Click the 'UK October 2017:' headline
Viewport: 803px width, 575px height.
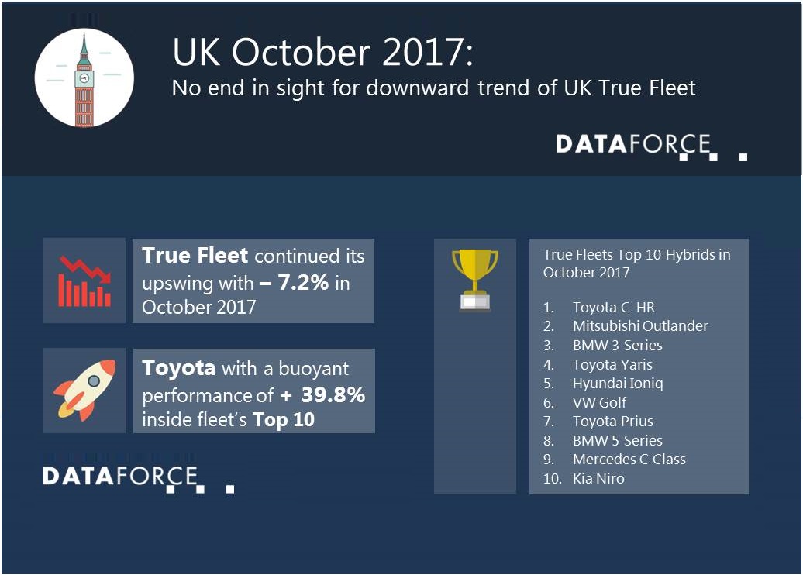[x=323, y=52]
